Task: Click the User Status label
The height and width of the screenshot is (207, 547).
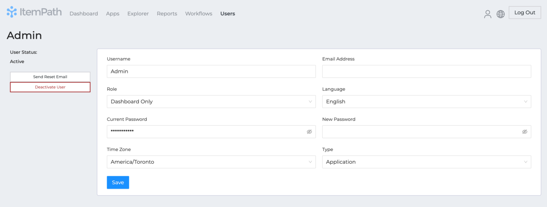Action: tap(23, 52)
